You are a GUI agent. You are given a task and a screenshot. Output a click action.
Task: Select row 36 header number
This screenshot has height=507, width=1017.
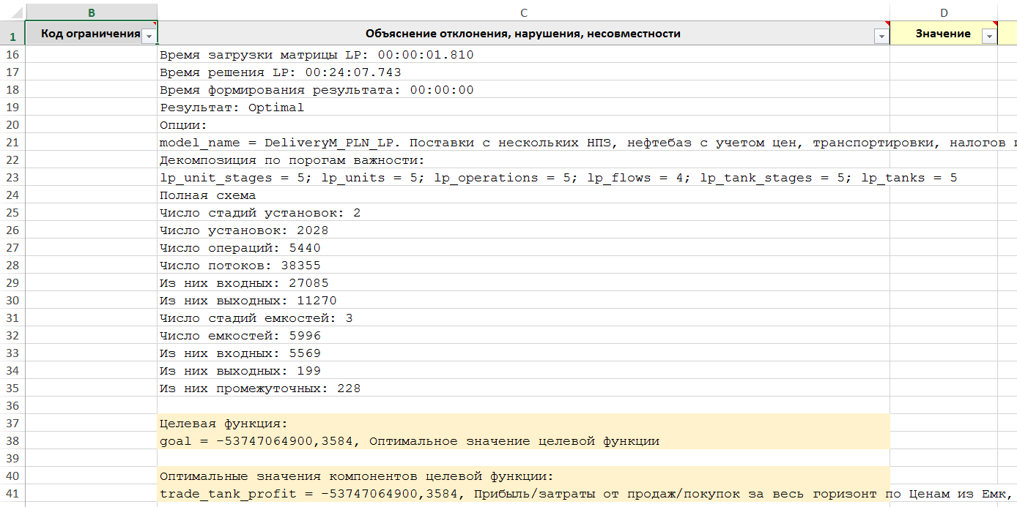click(x=12, y=406)
